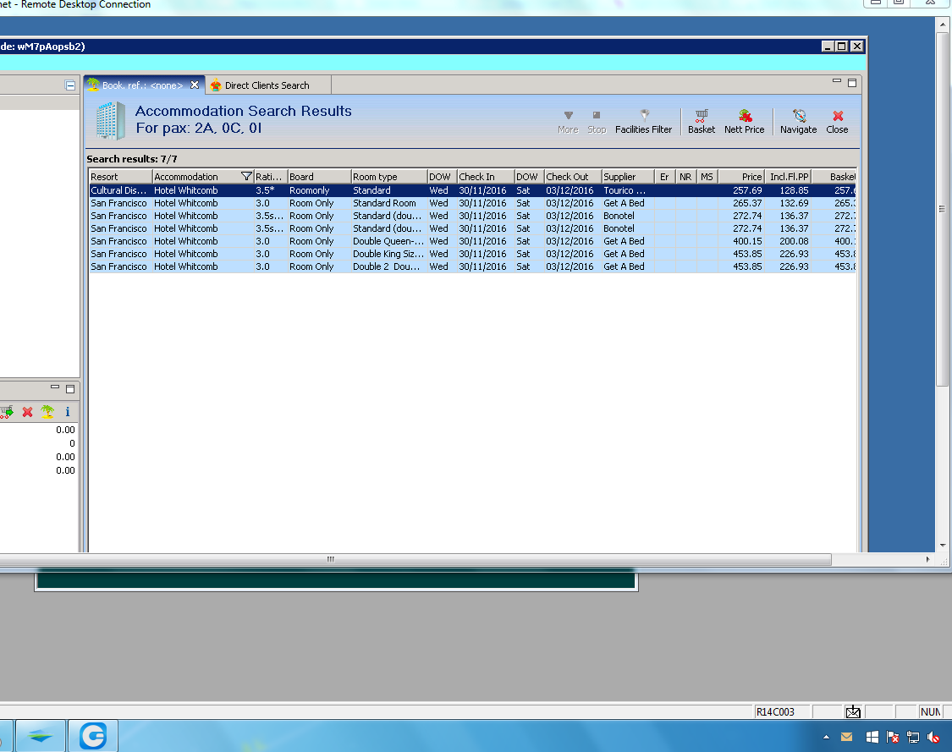Close the Book. ref. tab
The width and height of the screenshot is (952, 752).
195,85
